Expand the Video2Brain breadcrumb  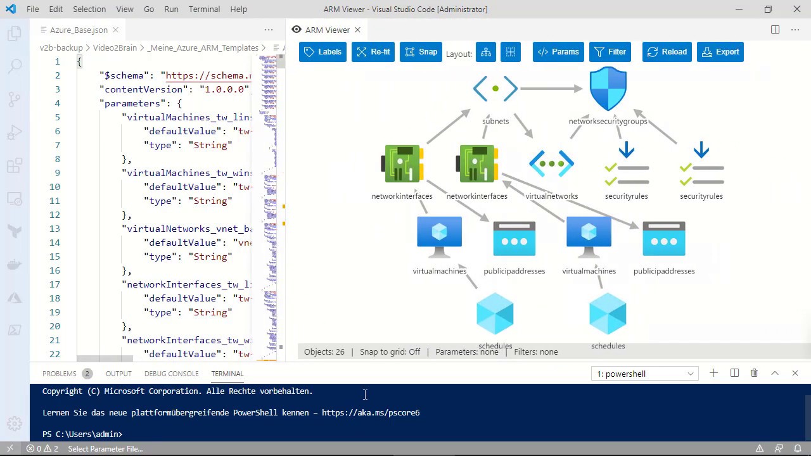tap(114, 47)
